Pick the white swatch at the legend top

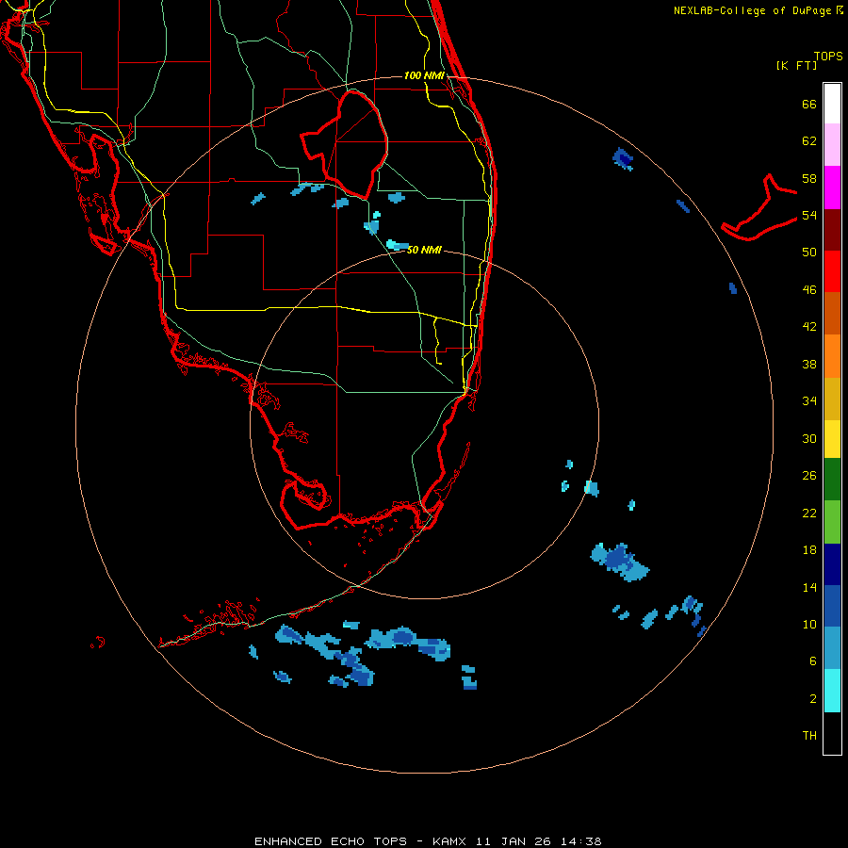click(x=832, y=104)
